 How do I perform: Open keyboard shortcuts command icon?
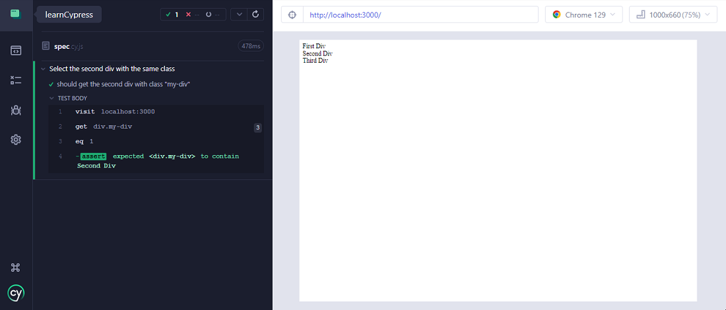[x=16, y=267]
